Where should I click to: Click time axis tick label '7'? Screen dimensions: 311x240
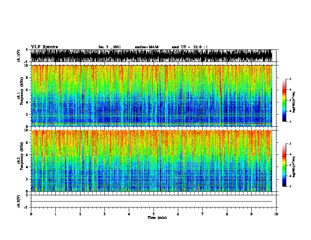(203, 214)
